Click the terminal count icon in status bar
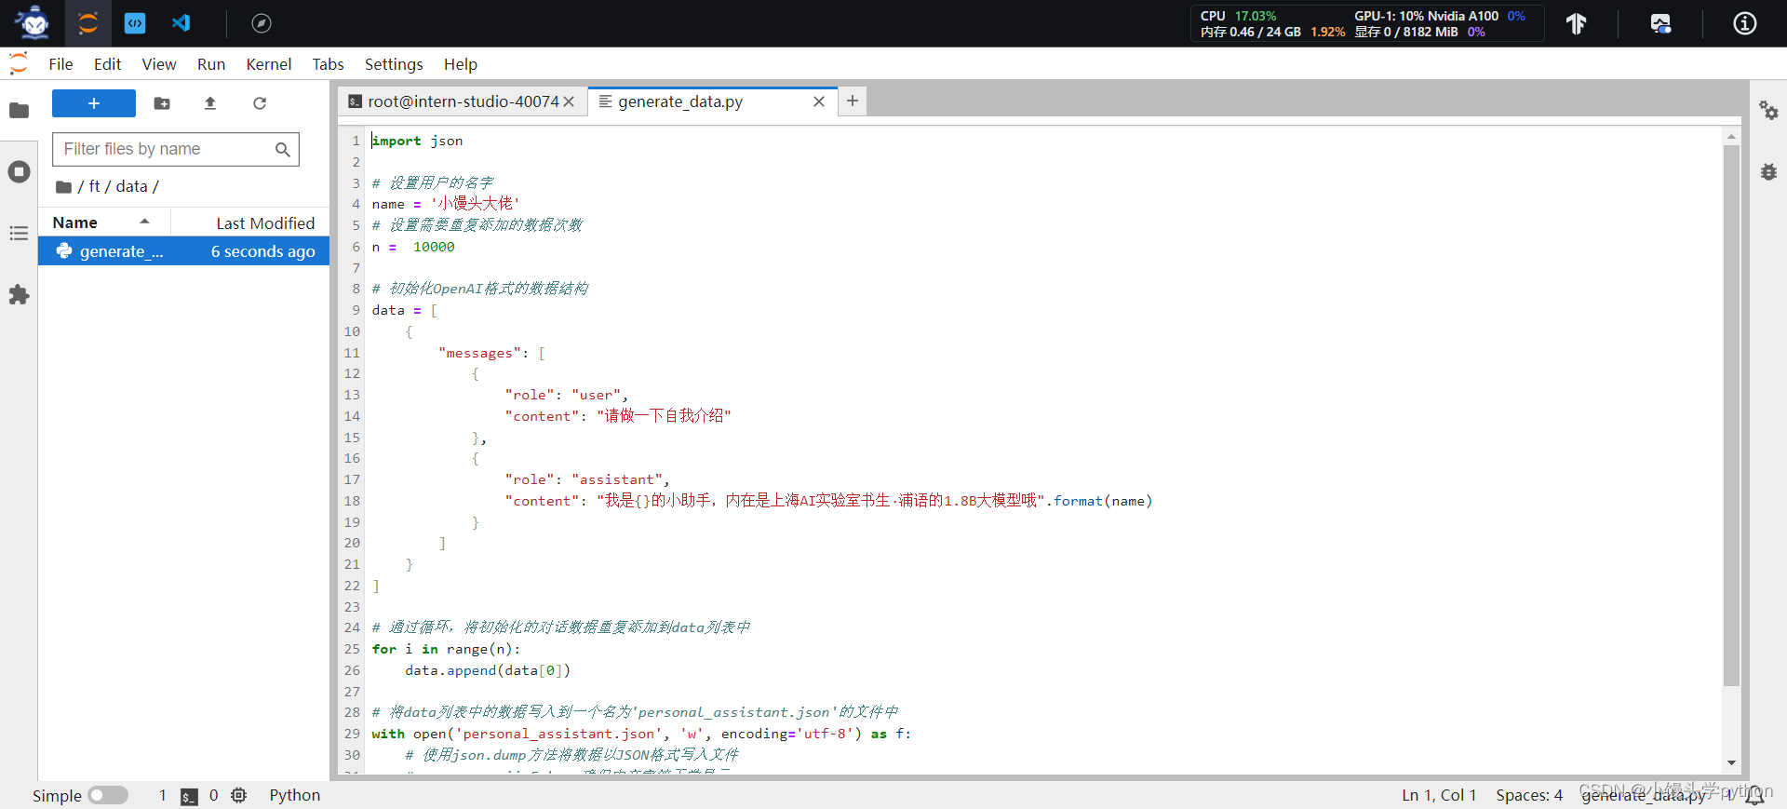The width and height of the screenshot is (1787, 809). [189, 796]
